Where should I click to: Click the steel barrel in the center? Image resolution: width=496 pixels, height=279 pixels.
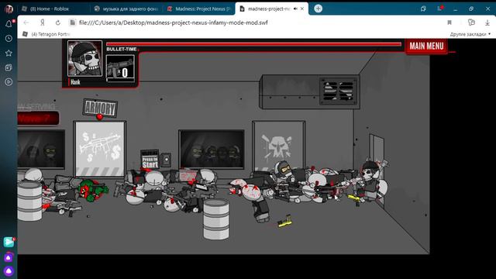click(x=216, y=219)
